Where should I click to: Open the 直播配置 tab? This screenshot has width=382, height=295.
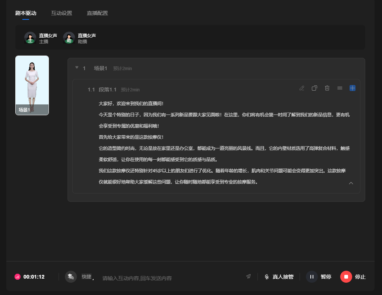(97, 13)
